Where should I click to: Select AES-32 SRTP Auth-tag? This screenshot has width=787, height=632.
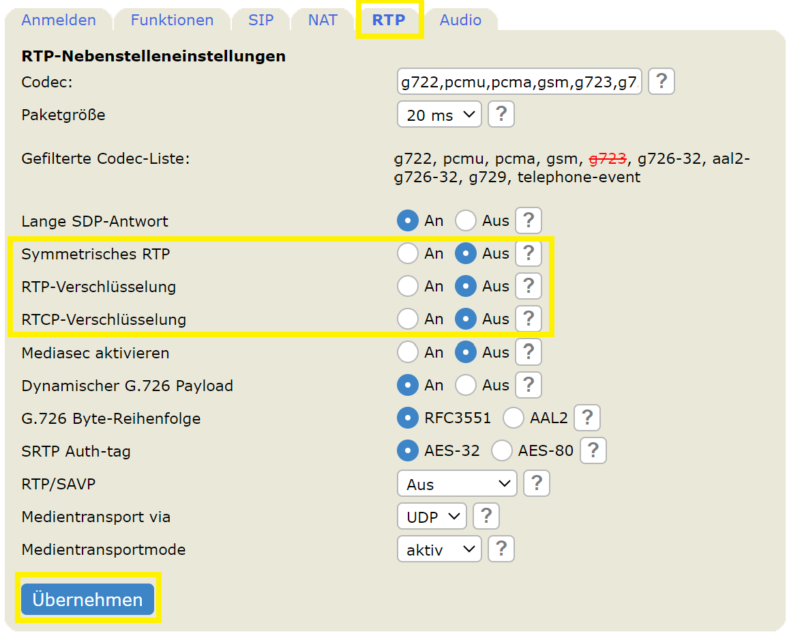click(x=408, y=450)
